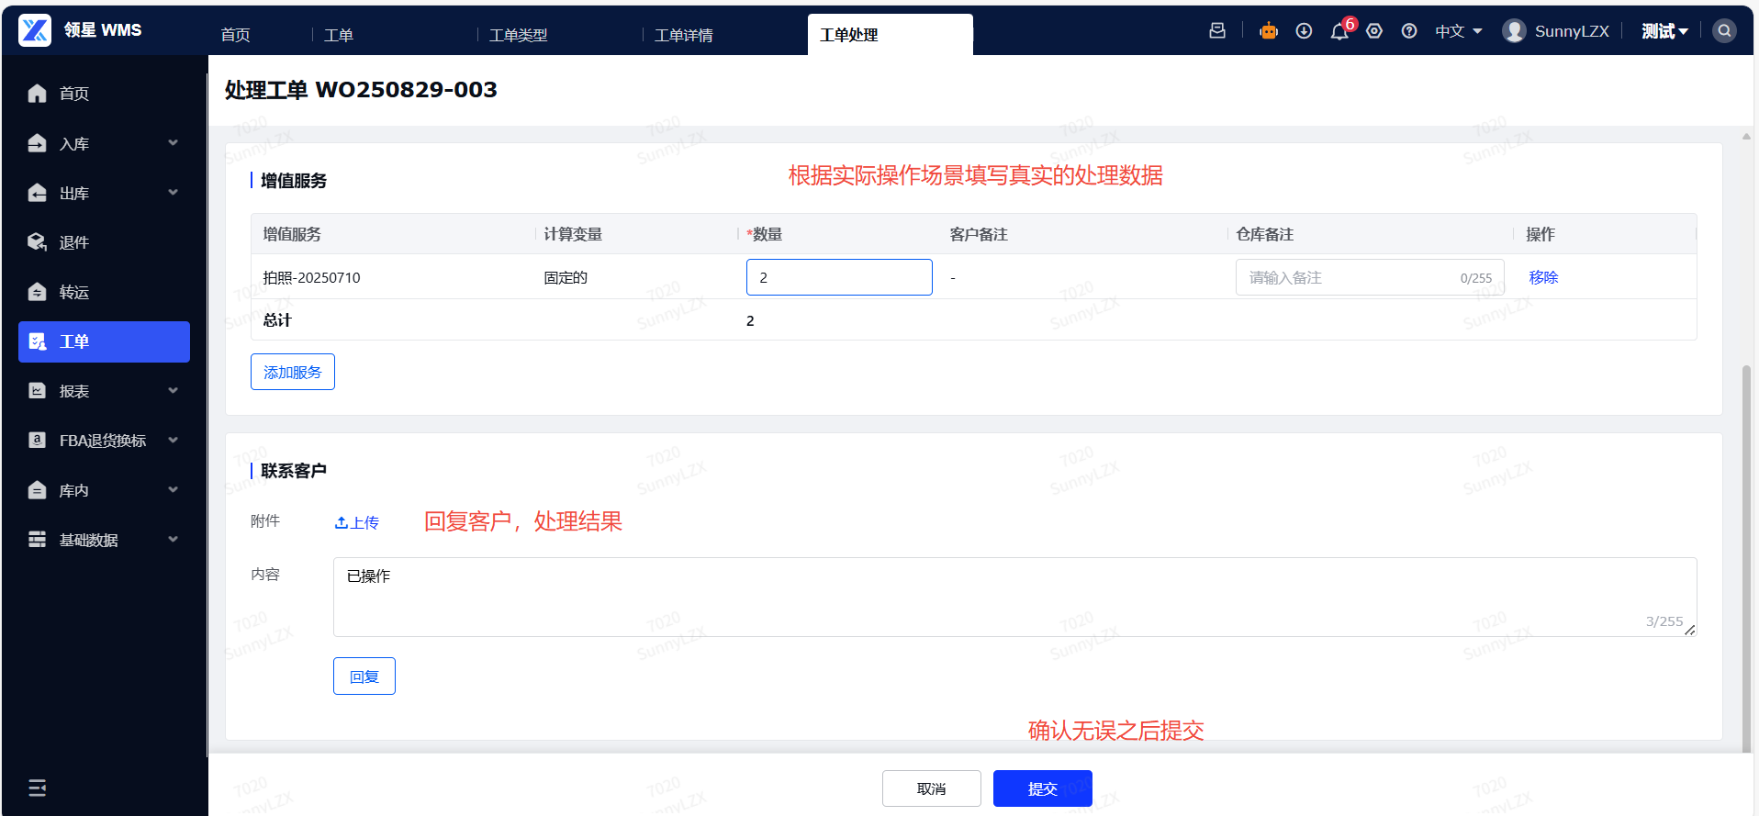Viewport: 1759px width, 816px height.
Task: Open the help question mark icon
Action: point(1409,30)
